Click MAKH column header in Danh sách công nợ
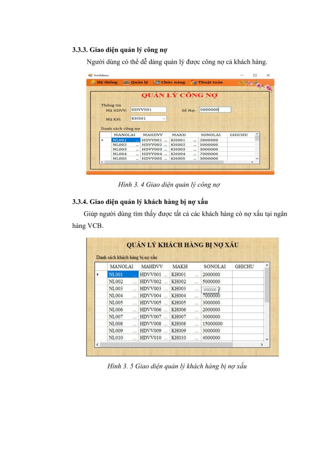The width and height of the screenshot is (318, 450). pos(184,135)
